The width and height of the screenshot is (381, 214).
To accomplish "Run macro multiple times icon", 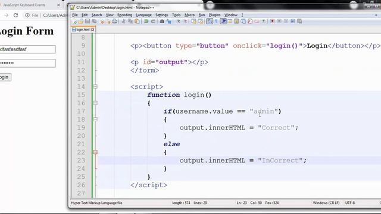I will pyautogui.click(x=292, y=21).
